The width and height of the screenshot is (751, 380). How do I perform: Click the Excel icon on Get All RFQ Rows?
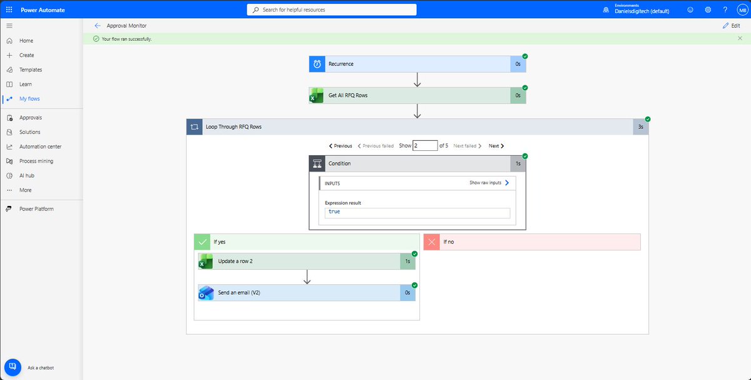[x=317, y=95]
